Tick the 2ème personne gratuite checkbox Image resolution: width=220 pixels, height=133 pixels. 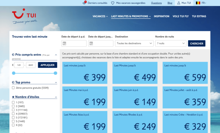click(13, 88)
